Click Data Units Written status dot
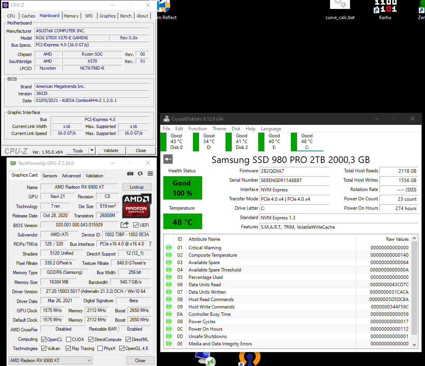Image resolution: width=425 pixels, height=366 pixels. pyautogui.click(x=169, y=292)
